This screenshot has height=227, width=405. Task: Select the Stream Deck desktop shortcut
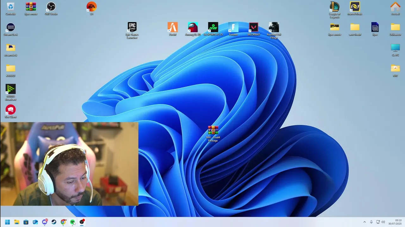(10, 29)
